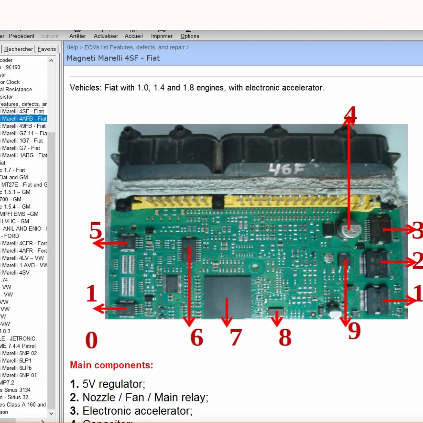The height and width of the screenshot is (423, 423).
Task: Refresh the page with Actualiser
Action: [106, 36]
